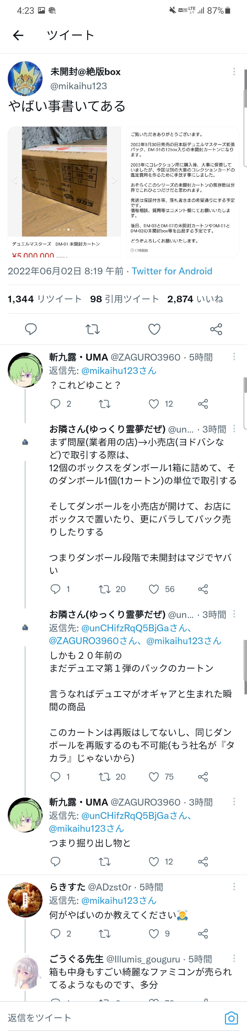Tap reply icon under main tweet
Screen dimensions: 247x1034
point(31,329)
